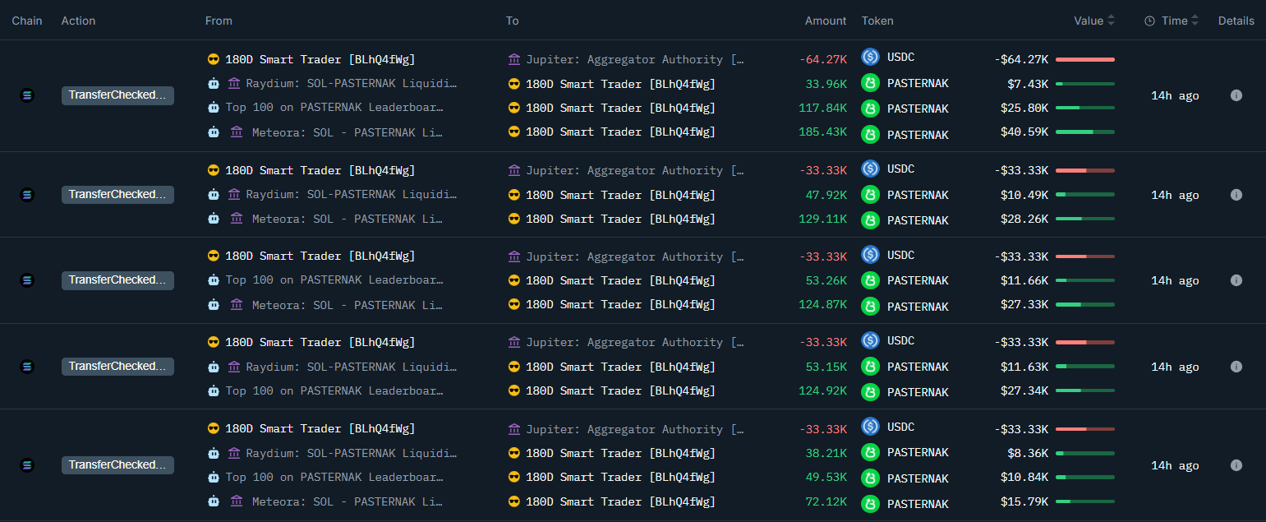Click the Chain column header
The height and width of the screenshot is (522, 1266).
coord(27,21)
